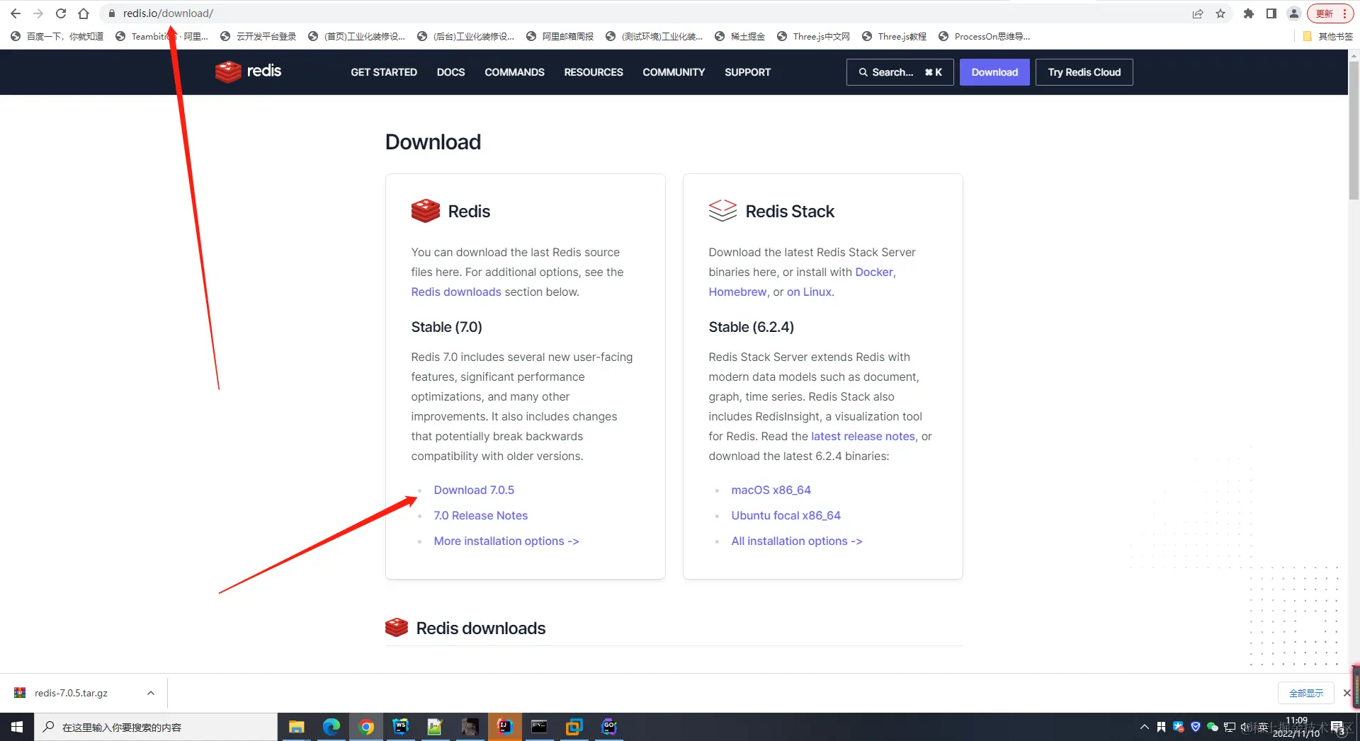1360x741 pixels.
Task: Reload the page with the refresh icon
Action: tap(61, 13)
